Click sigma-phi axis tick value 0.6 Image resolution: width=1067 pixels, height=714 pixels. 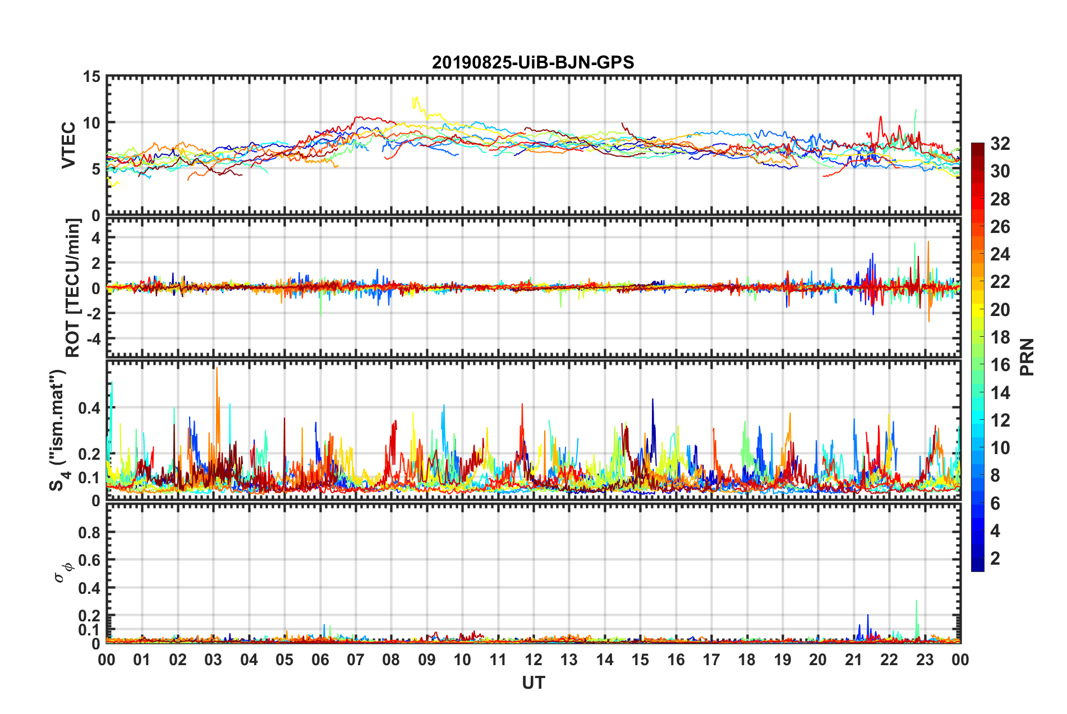89,560
